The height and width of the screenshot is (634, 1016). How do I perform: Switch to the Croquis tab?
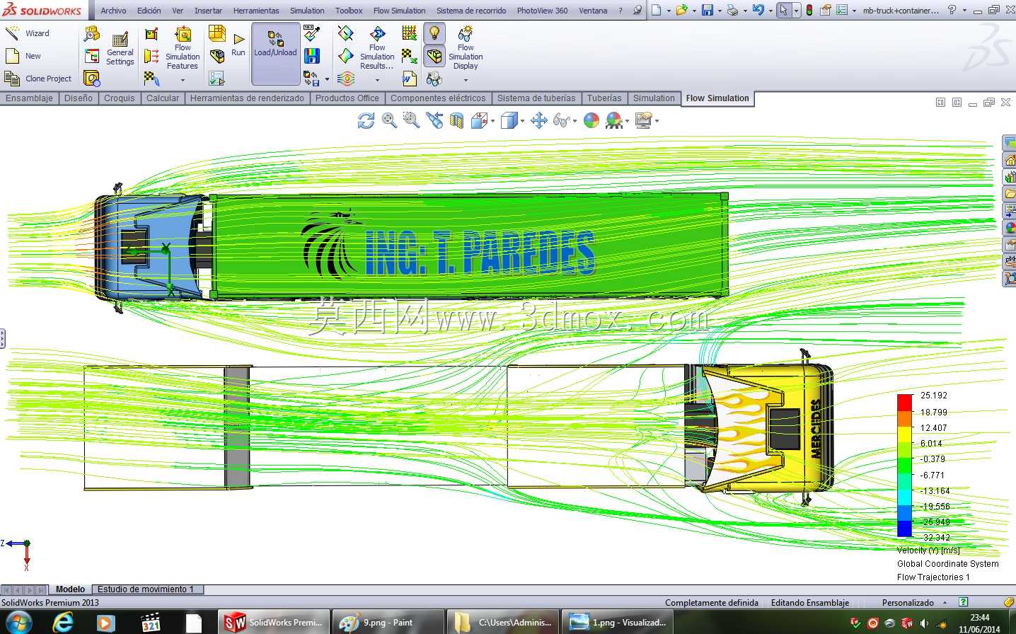(x=119, y=98)
